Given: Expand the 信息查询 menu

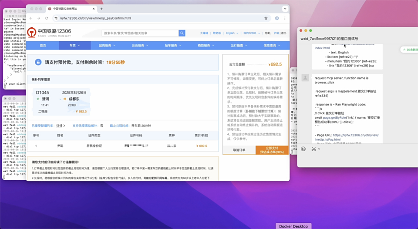Looking at the screenshot, I should click(272, 46).
